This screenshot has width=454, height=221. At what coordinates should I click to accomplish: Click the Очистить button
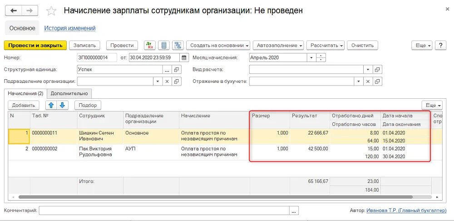362,45
